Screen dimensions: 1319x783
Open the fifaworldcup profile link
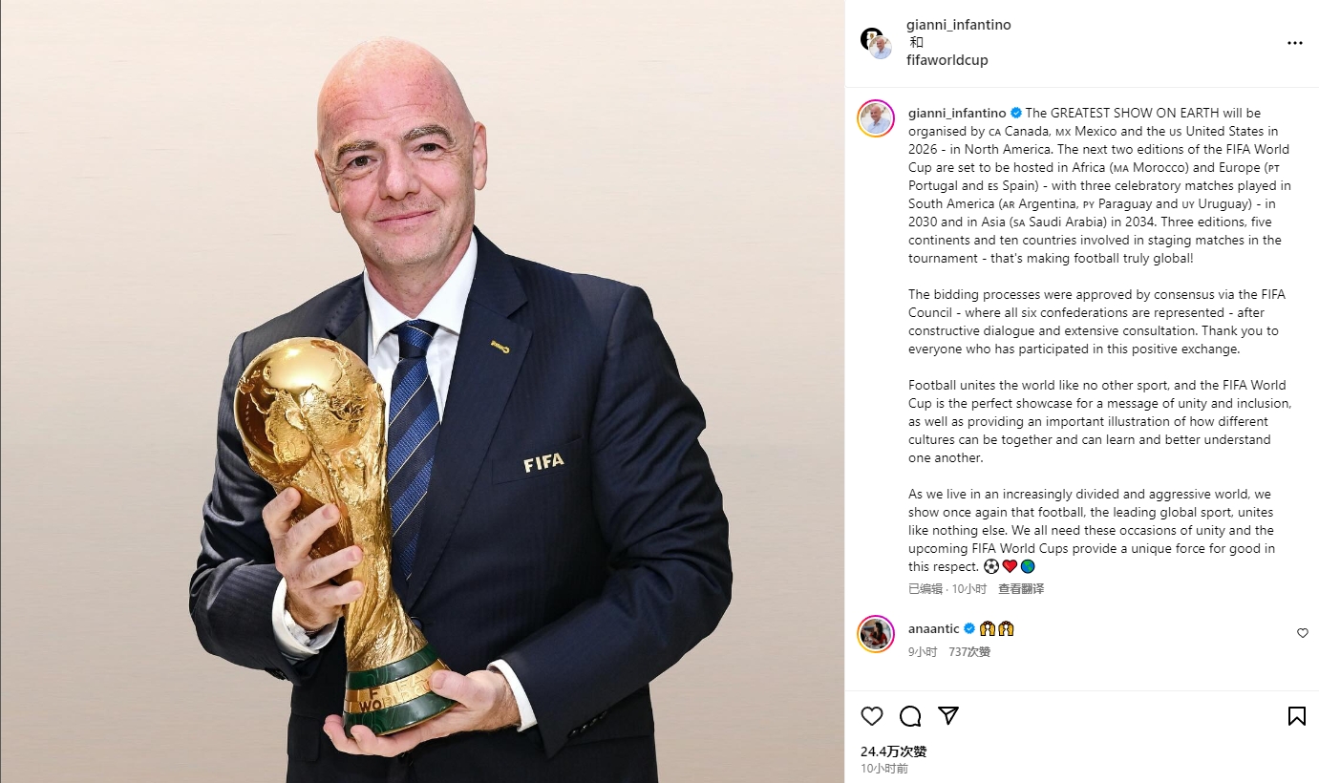[947, 60]
